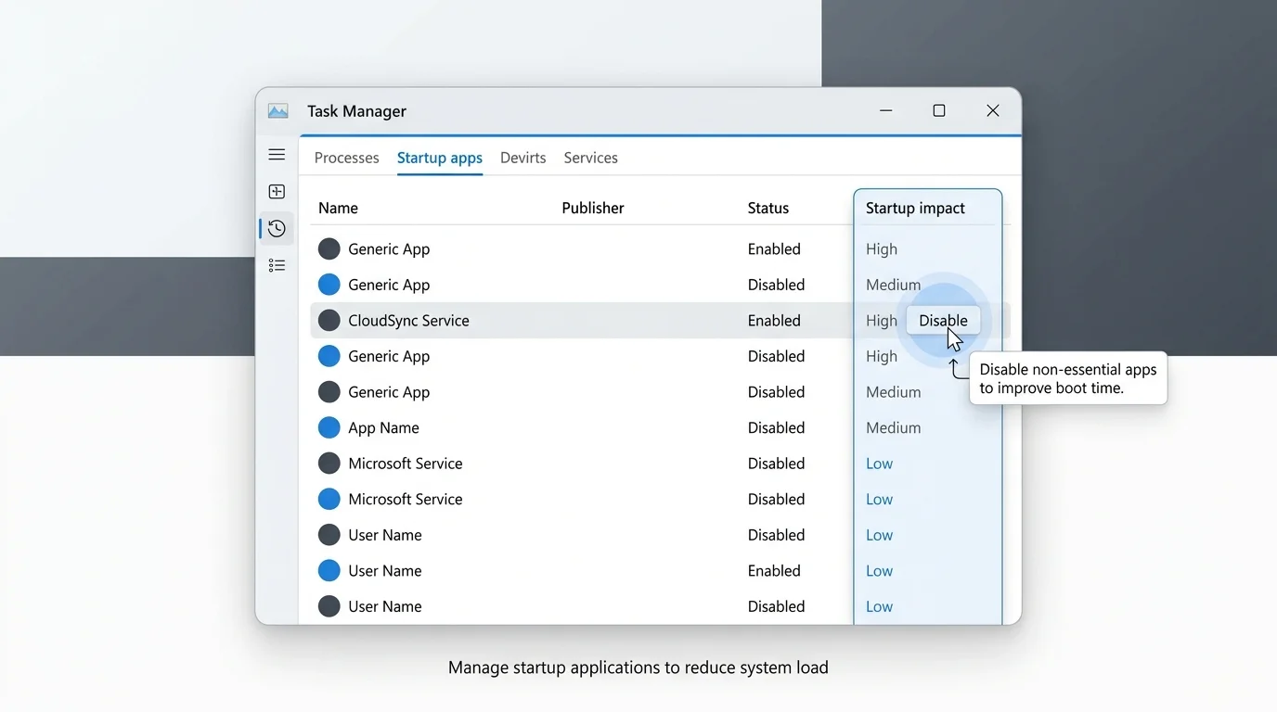Click Disabled status in App Name row
This screenshot has height=712, width=1277.
776,428
